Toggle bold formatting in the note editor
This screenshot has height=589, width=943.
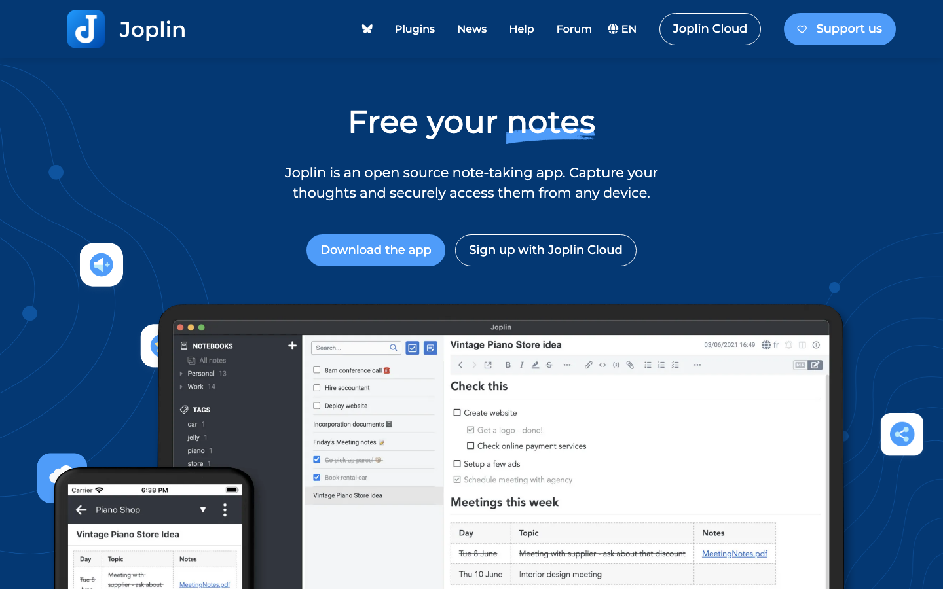(x=508, y=365)
